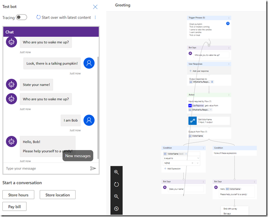Open Action node three-dot menu

[x=229, y=95]
